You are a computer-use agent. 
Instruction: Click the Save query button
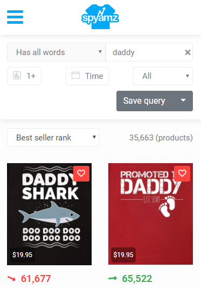[x=145, y=101]
